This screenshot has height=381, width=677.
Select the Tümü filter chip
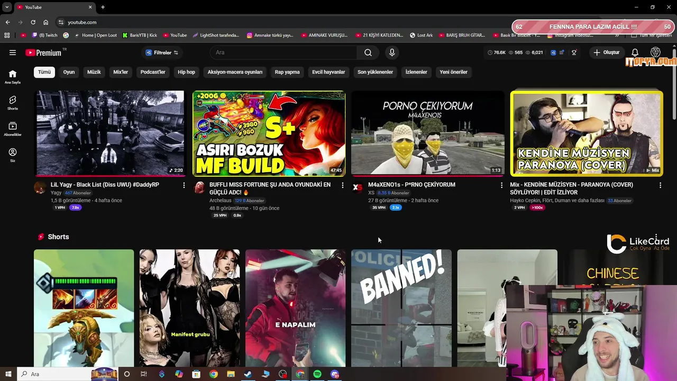tap(44, 72)
